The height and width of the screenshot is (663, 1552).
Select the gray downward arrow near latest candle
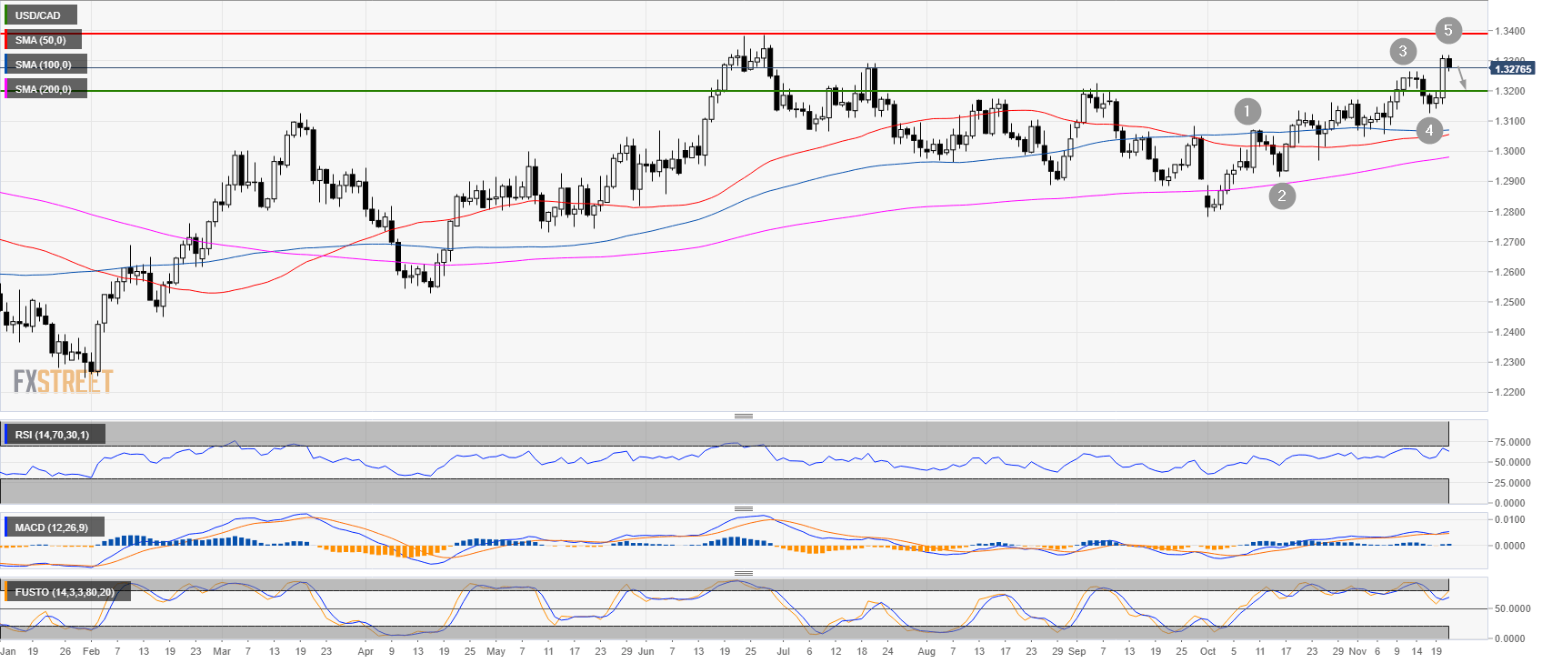click(x=1462, y=79)
